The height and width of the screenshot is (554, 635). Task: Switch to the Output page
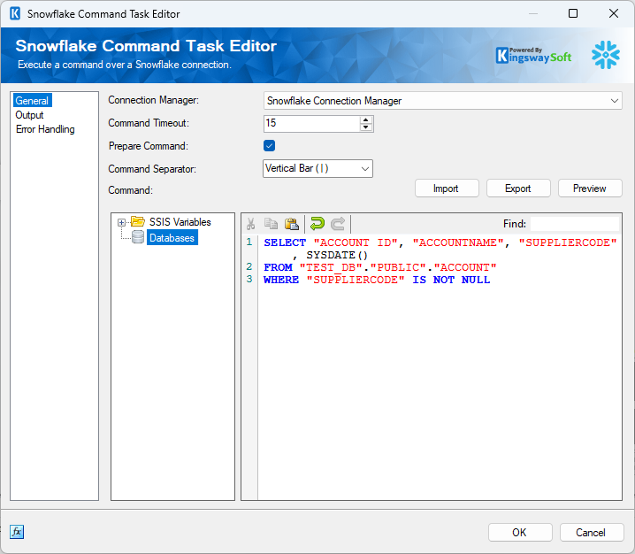pos(29,115)
